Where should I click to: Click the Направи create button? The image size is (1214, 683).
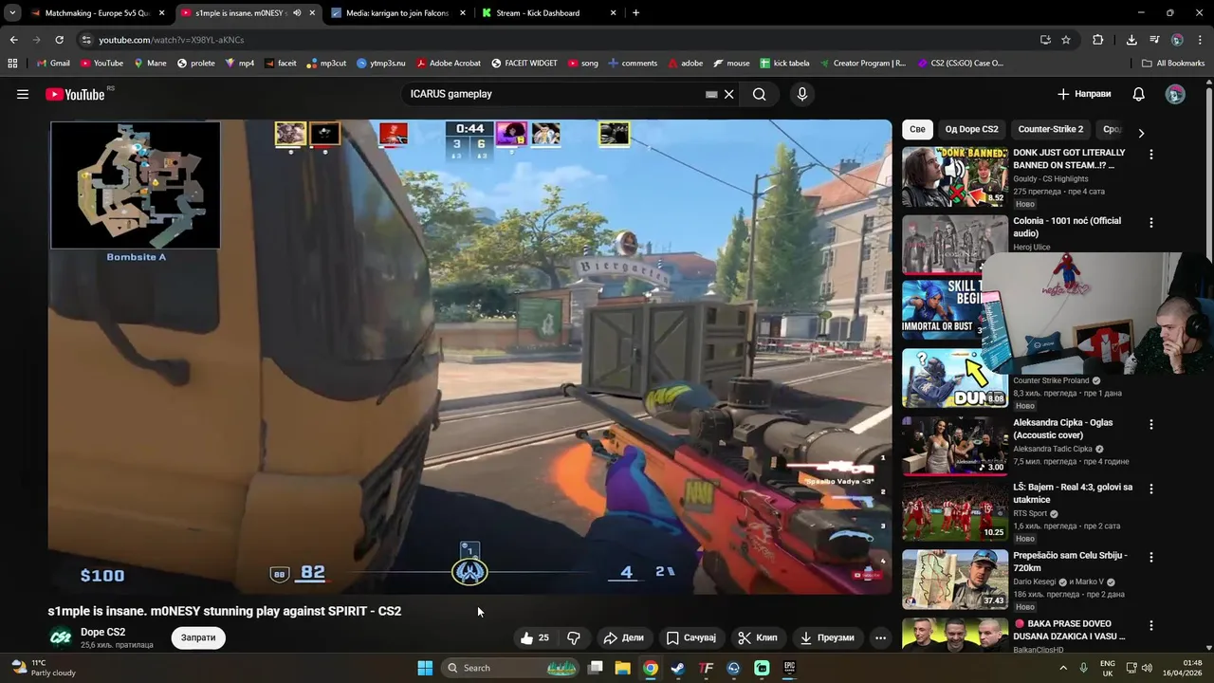1084,94
